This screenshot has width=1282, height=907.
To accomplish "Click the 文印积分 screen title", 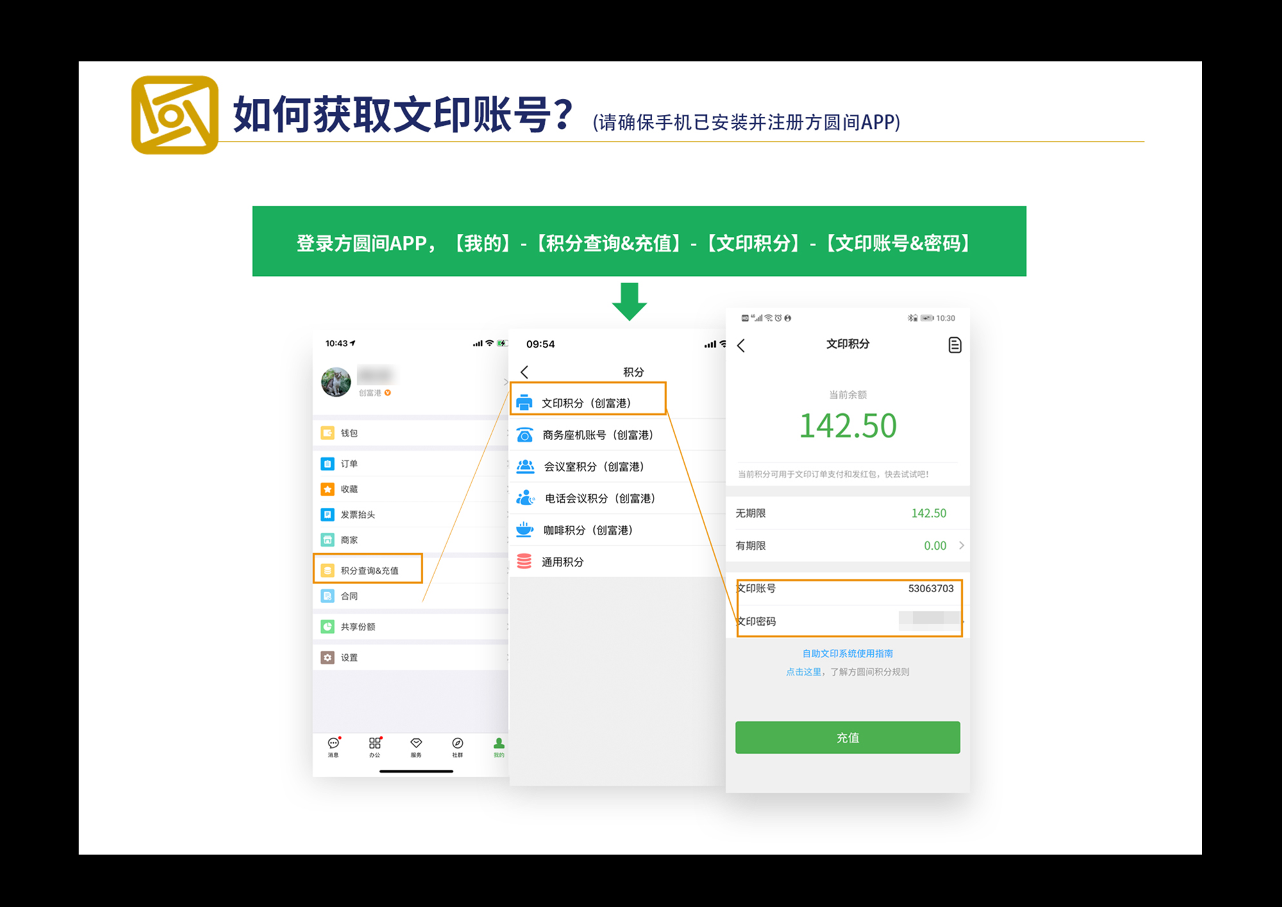I will point(848,344).
